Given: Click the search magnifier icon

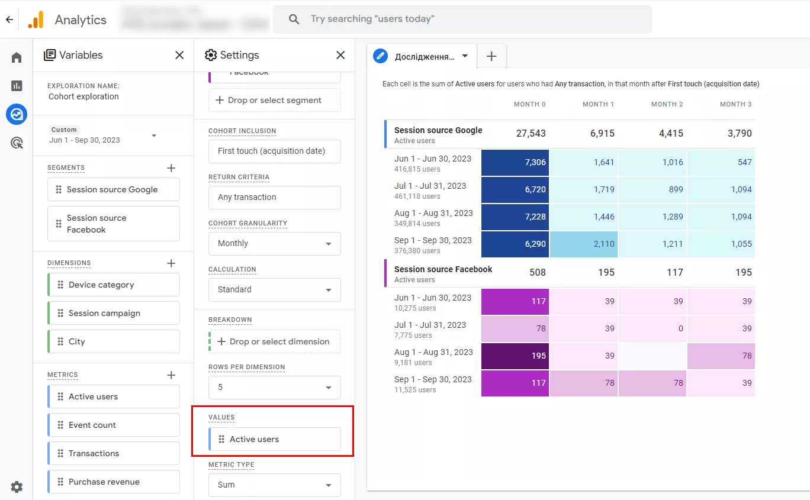Looking at the screenshot, I should coord(294,20).
